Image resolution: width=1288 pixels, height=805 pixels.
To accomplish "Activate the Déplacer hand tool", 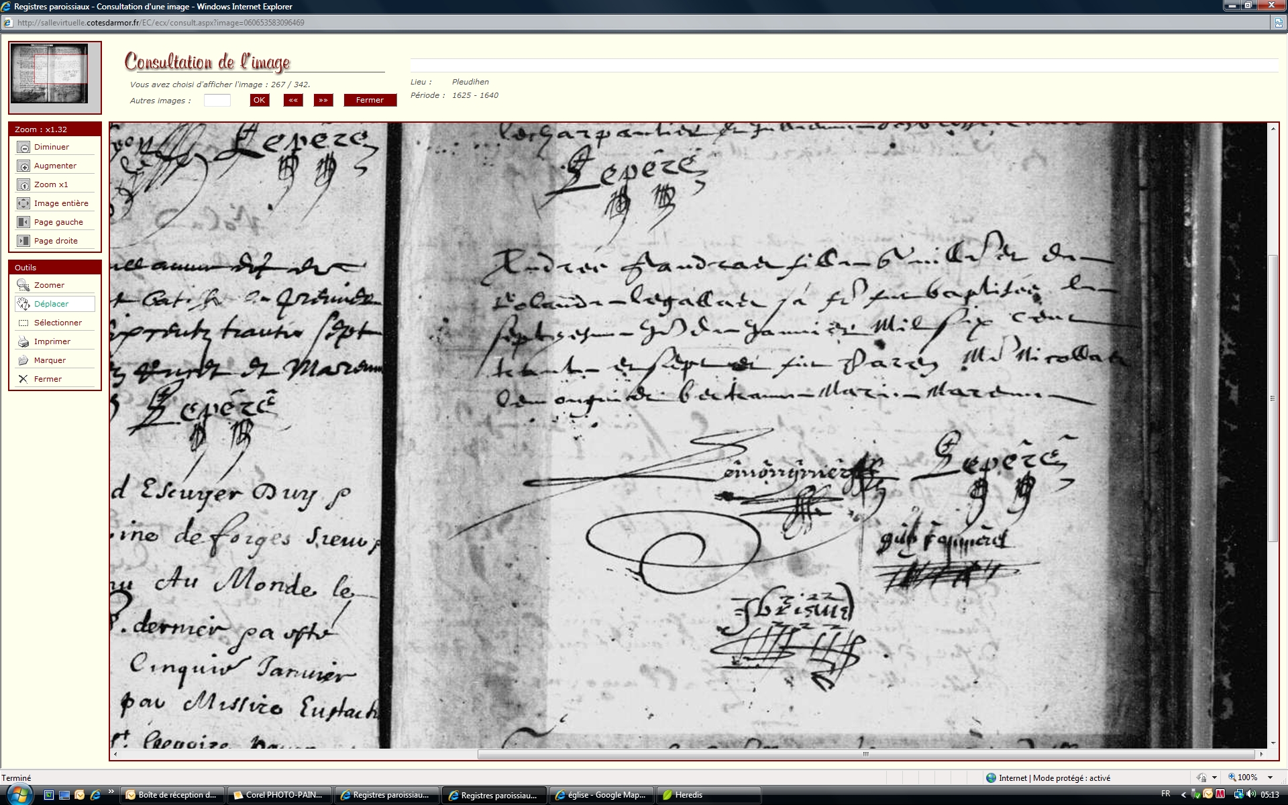I will click(23, 304).
